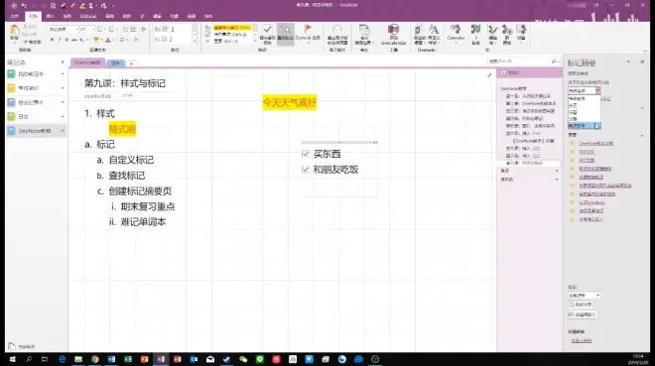Open the search scope dropdown in tags pane
The width and height of the screenshot is (655, 366).
[x=585, y=295]
